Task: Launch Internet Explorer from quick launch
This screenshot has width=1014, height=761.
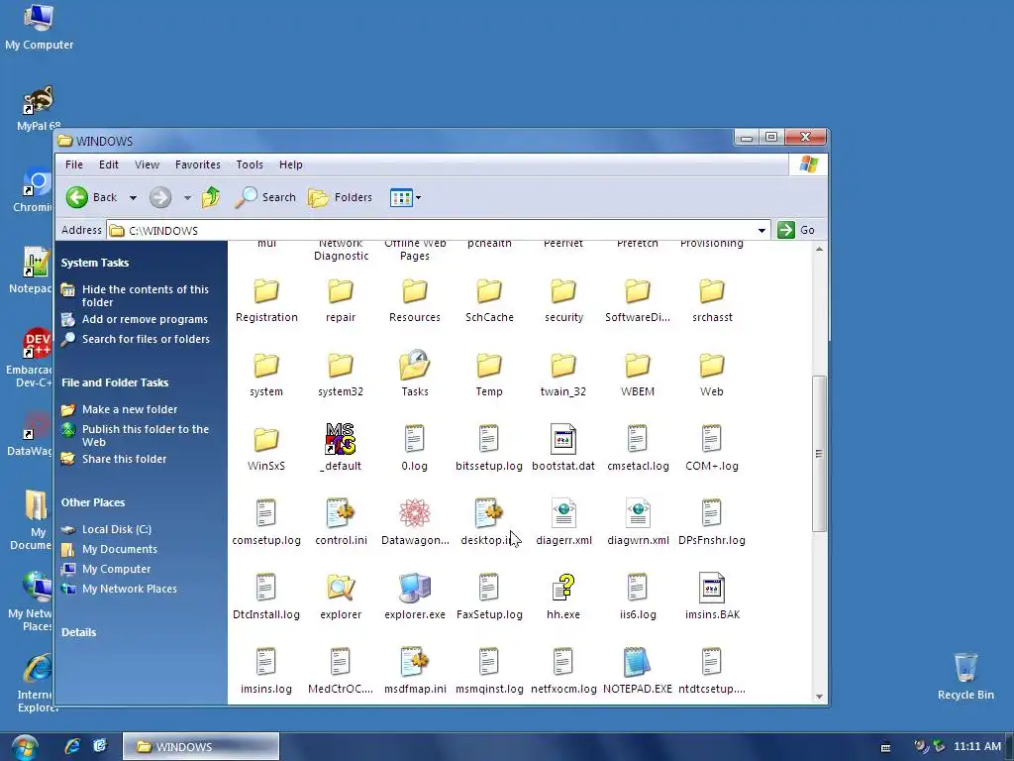Action: (x=71, y=746)
